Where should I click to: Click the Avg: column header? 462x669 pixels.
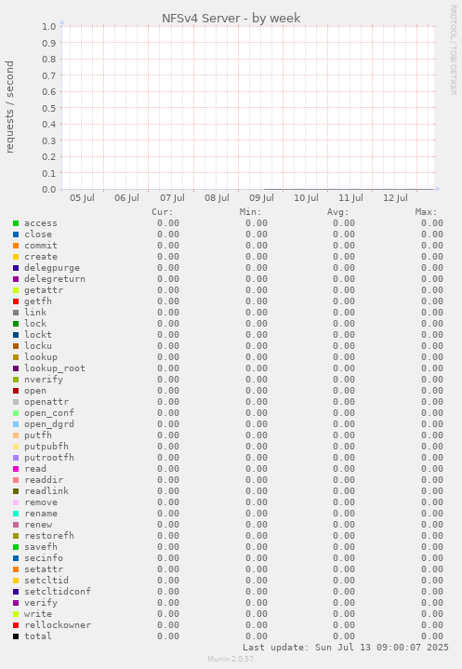click(338, 212)
